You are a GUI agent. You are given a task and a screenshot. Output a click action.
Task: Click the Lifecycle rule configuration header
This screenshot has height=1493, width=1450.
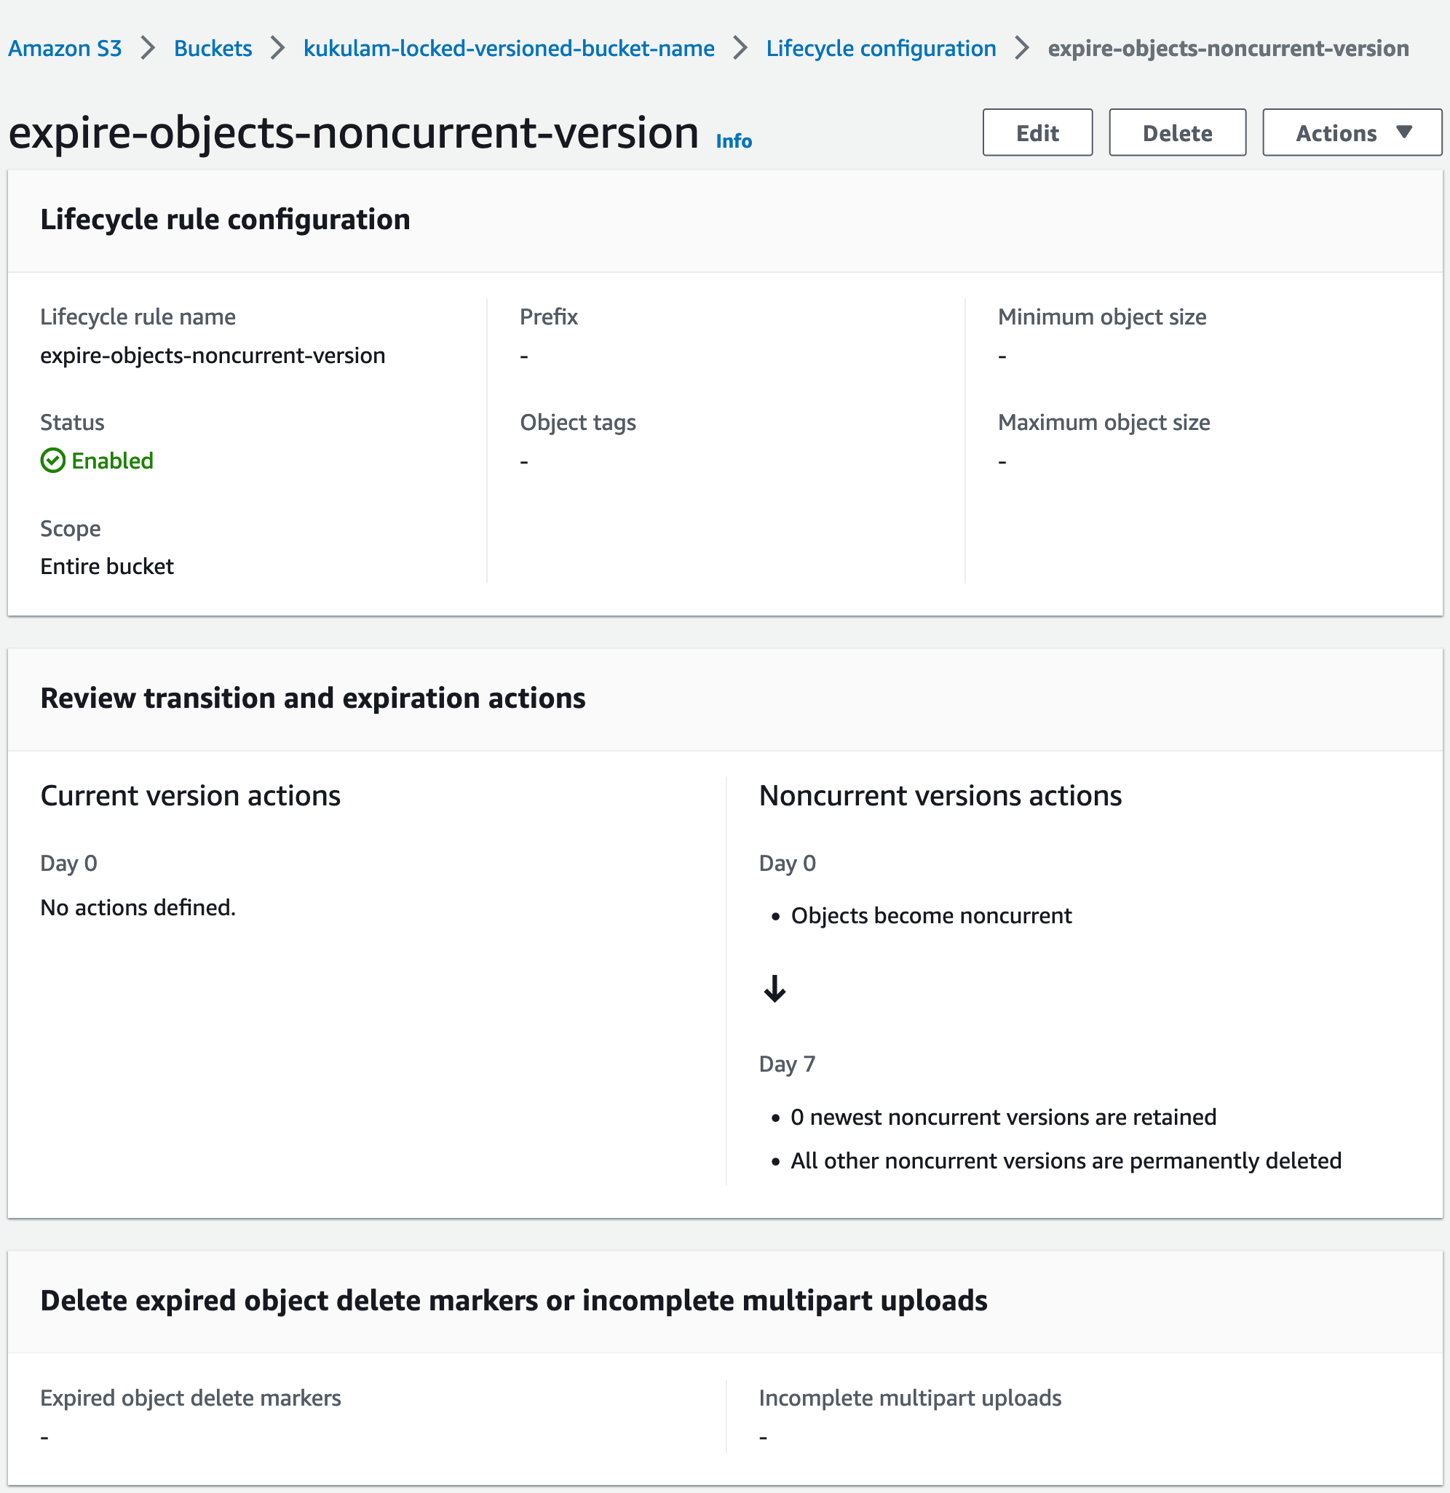coord(225,220)
